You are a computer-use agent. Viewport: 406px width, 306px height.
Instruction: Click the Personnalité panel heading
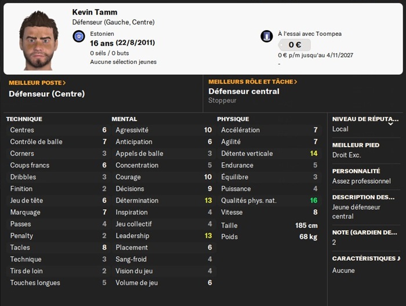tap(356, 171)
